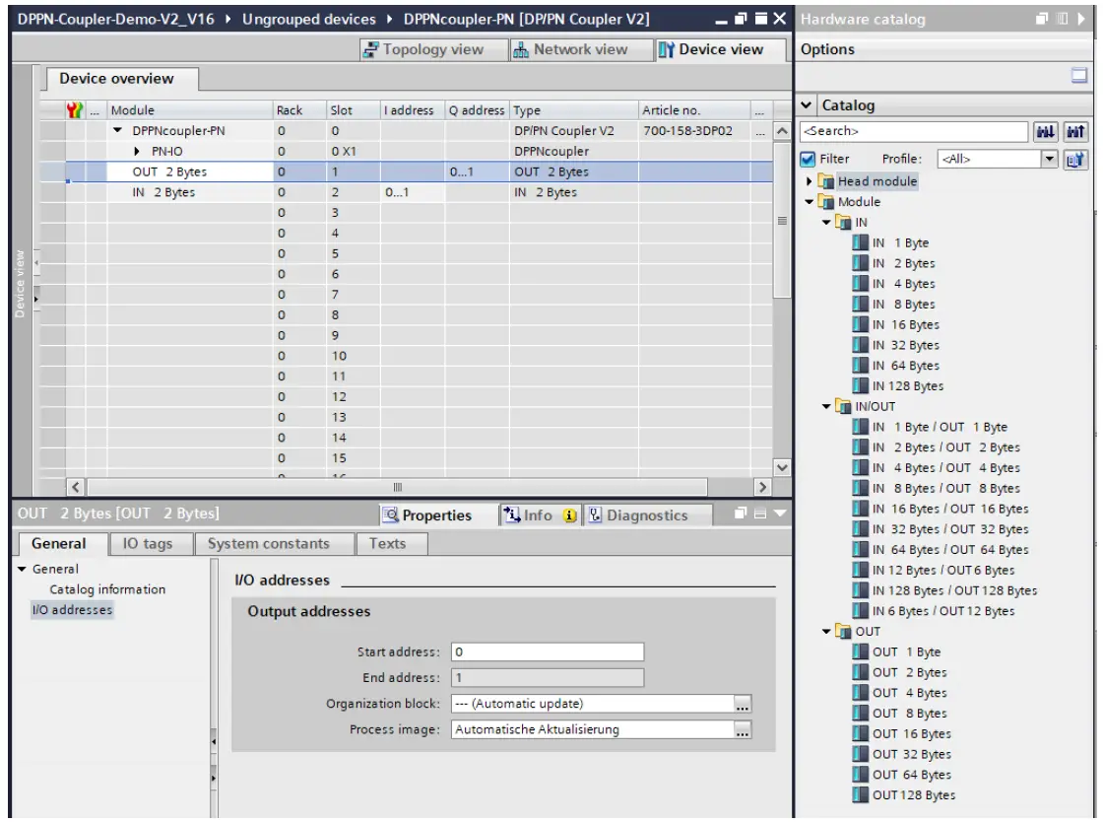Browse Organization block with ellipsis button
Image resolution: width=1103 pixels, height=822 pixels.
[x=743, y=704]
